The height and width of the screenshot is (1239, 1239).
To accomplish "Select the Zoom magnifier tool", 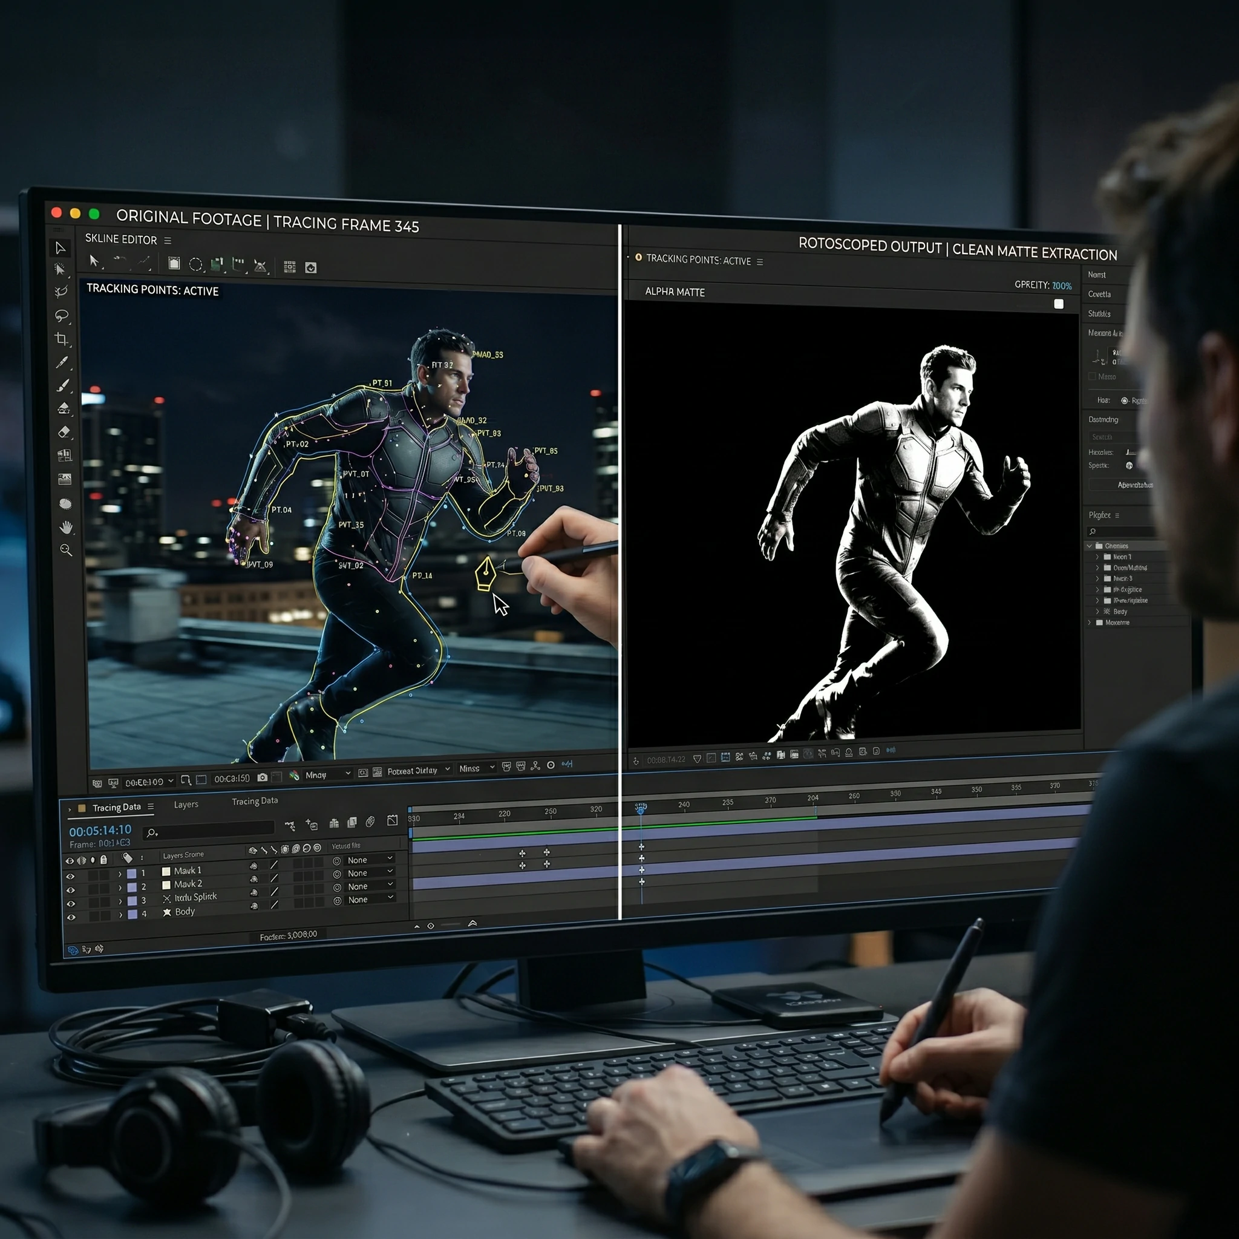I will click(66, 551).
